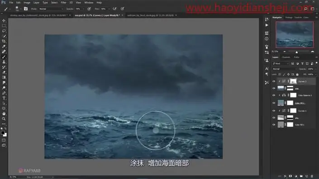Select the Healing Brush tool
Viewport: 319px width, 179px height.
(x=4, y=52)
